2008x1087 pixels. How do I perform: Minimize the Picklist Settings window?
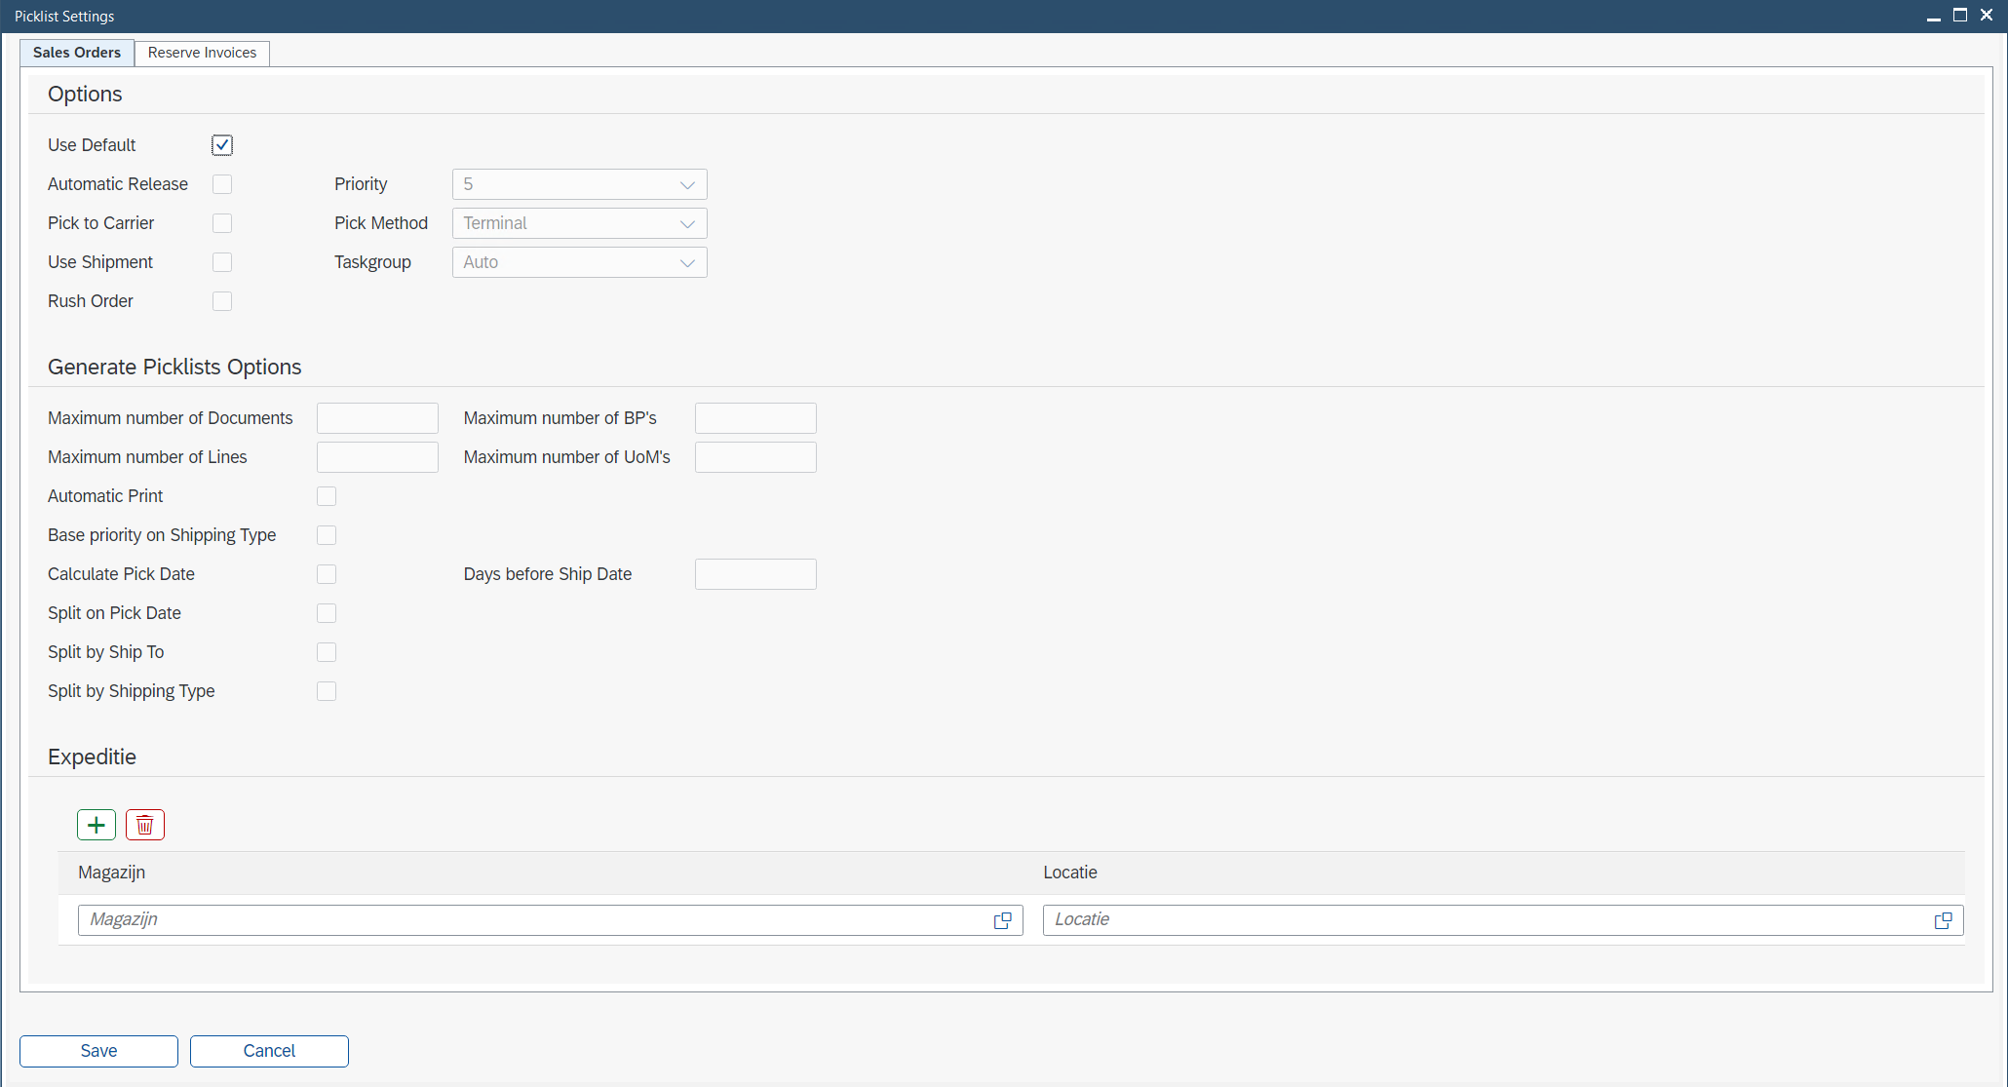[1934, 17]
